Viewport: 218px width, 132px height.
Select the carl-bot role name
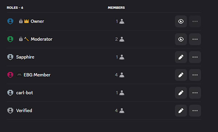click(25, 93)
